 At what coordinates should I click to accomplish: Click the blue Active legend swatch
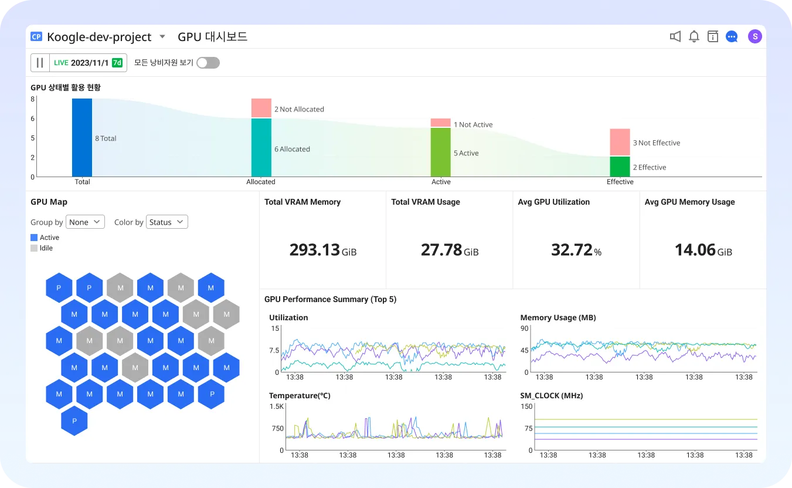pyautogui.click(x=34, y=238)
